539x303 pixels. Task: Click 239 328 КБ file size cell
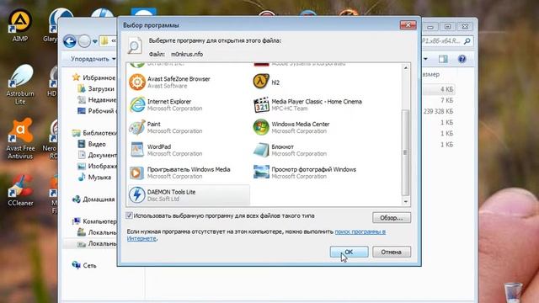click(x=438, y=111)
